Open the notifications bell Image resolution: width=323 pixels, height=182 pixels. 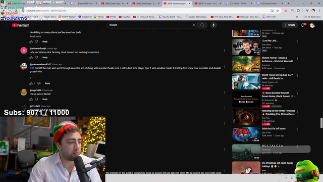point(303,25)
